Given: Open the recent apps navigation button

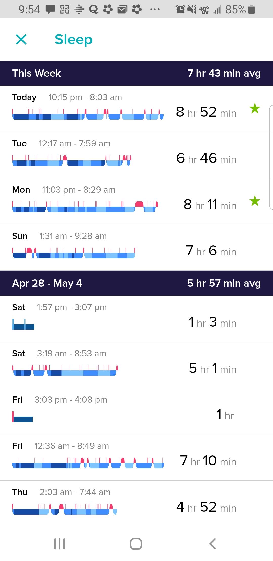Looking at the screenshot, I should [x=60, y=544].
